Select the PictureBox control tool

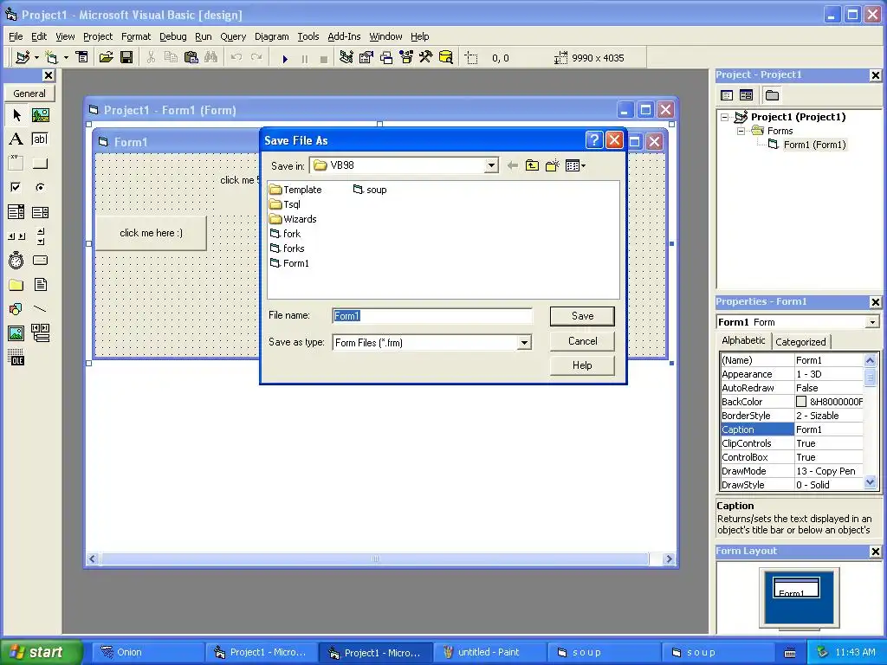tap(40, 115)
